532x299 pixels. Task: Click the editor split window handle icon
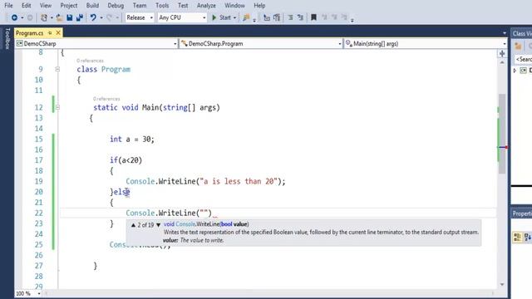pos(502,53)
